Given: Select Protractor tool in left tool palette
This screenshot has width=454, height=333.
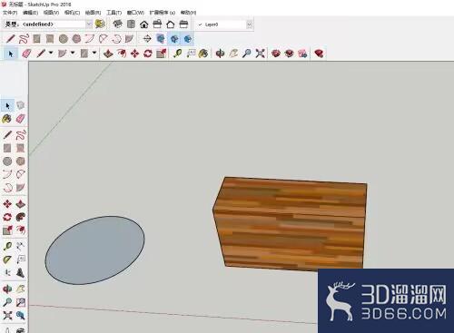Looking at the screenshot, I should point(7,260).
